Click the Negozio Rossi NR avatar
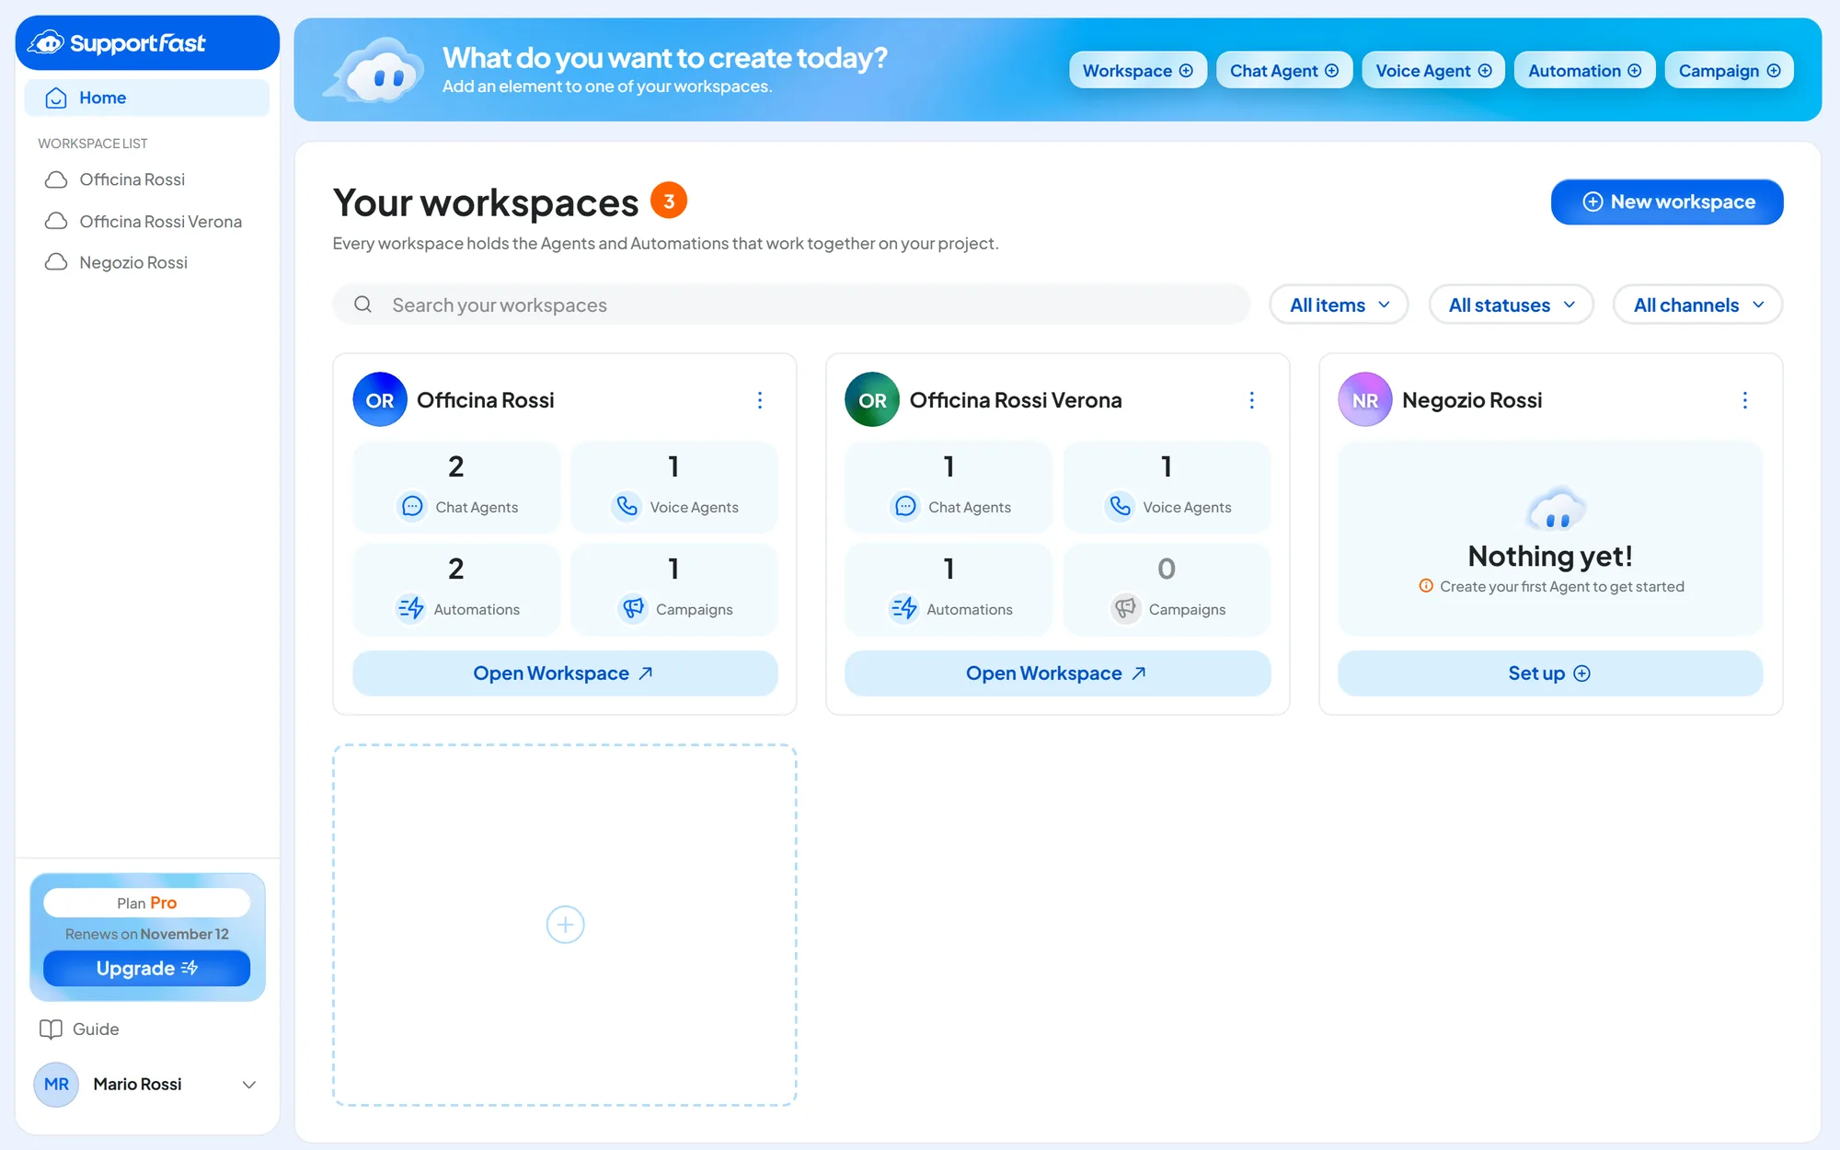Viewport: 1840px width, 1150px height. coord(1365,399)
